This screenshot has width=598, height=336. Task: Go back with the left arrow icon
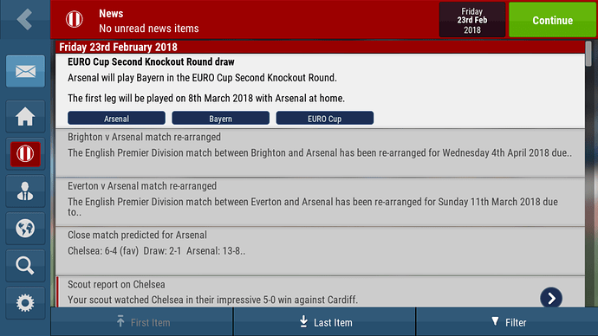[25, 19]
